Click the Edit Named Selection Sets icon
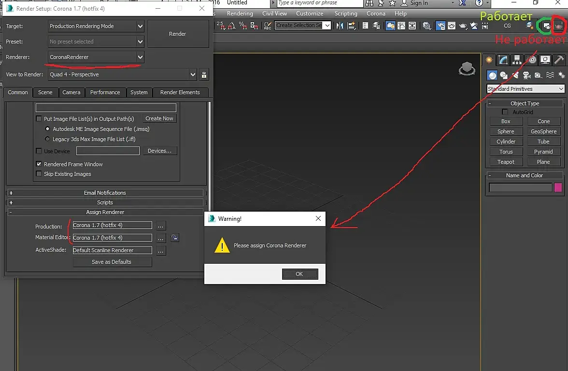 (x=268, y=25)
